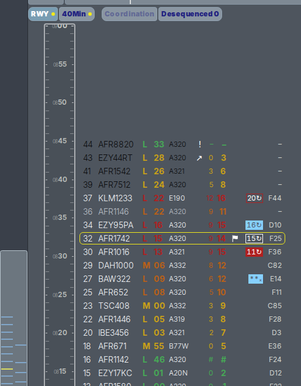Select flight AFR1446 callsign
The width and height of the screenshot is (301, 386).
coord(115,319)
